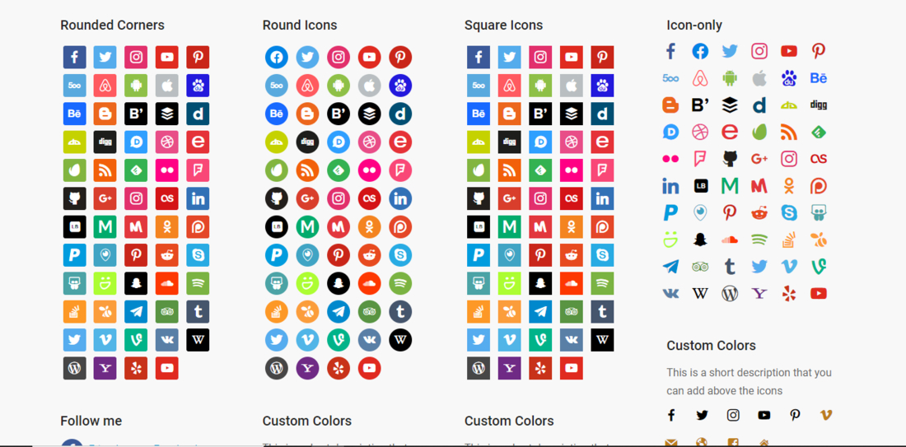Select the purple Yahoo icon in Icon-only section

pos(759,293)
